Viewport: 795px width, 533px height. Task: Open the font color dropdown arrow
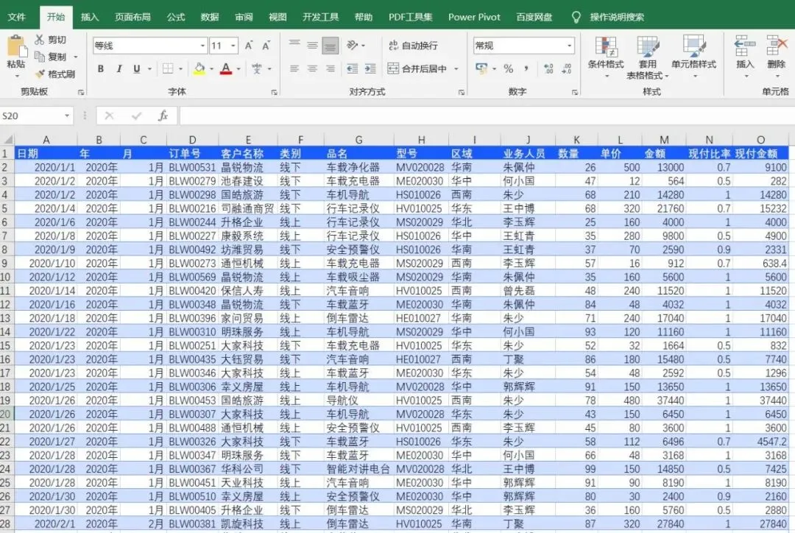tap(239, 69)
